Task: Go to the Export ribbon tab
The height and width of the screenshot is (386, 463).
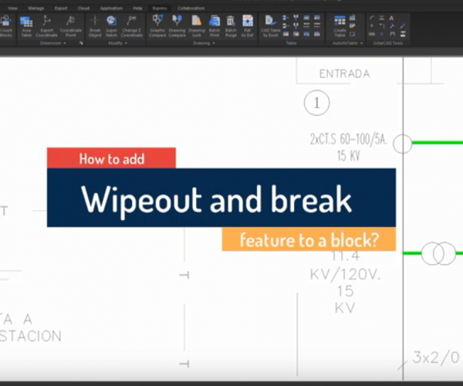Action: coord(61,8)
